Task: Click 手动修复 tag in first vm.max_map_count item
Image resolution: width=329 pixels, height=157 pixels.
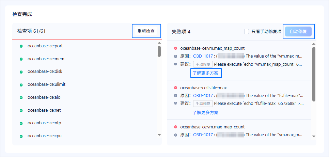Action: pos(203,64)
